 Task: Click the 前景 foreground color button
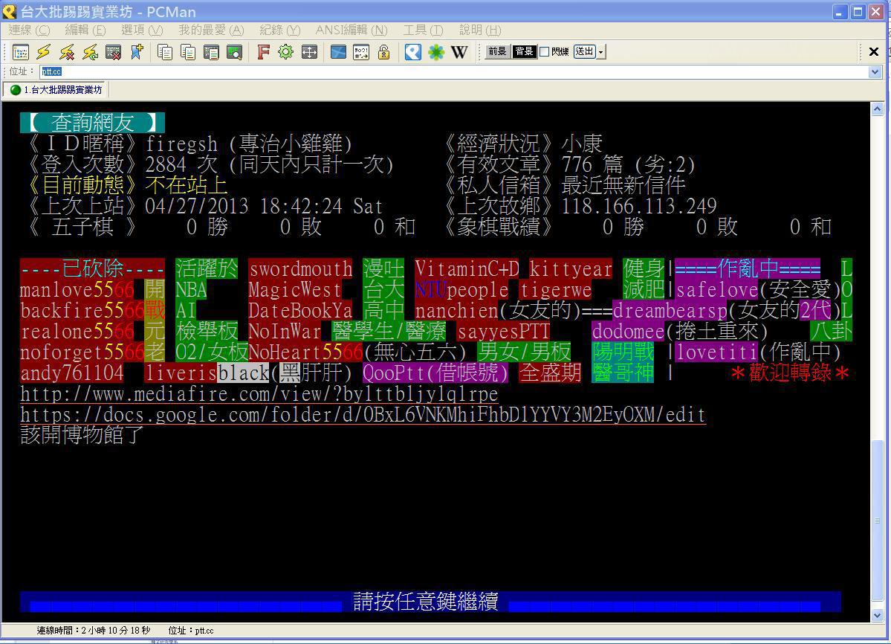[x=497, y=52]
